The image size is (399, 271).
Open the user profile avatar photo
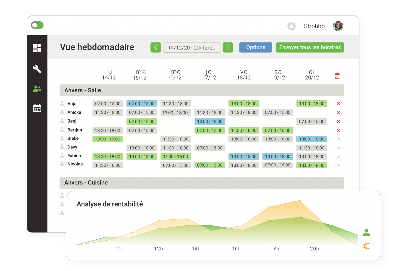tap(338, 26)
